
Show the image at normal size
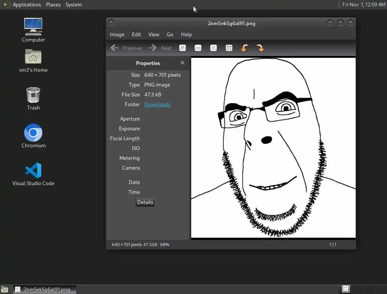tap(214, 48)
